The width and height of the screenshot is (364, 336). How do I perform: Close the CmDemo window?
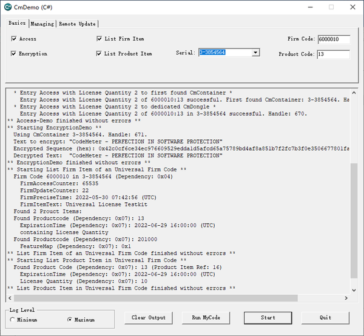coord(352,7)
